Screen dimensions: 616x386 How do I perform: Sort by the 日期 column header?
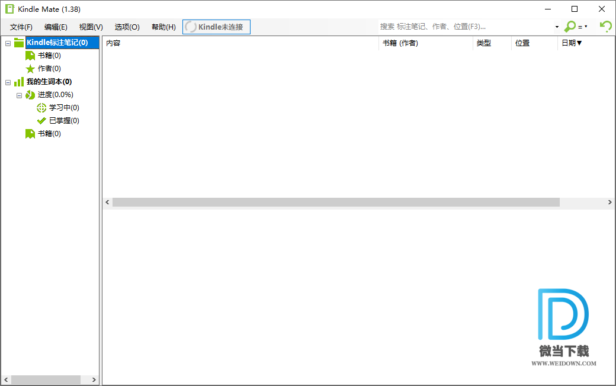tap(585, 43)
